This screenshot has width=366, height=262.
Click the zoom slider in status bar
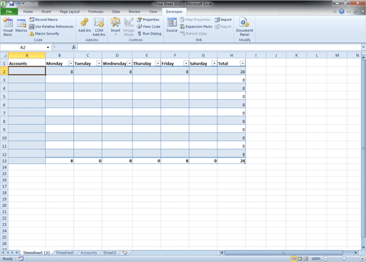tap(343, 258)
